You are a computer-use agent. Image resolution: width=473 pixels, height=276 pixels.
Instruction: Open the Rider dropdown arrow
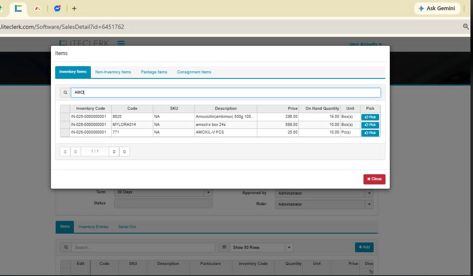[x=369, y=204]
